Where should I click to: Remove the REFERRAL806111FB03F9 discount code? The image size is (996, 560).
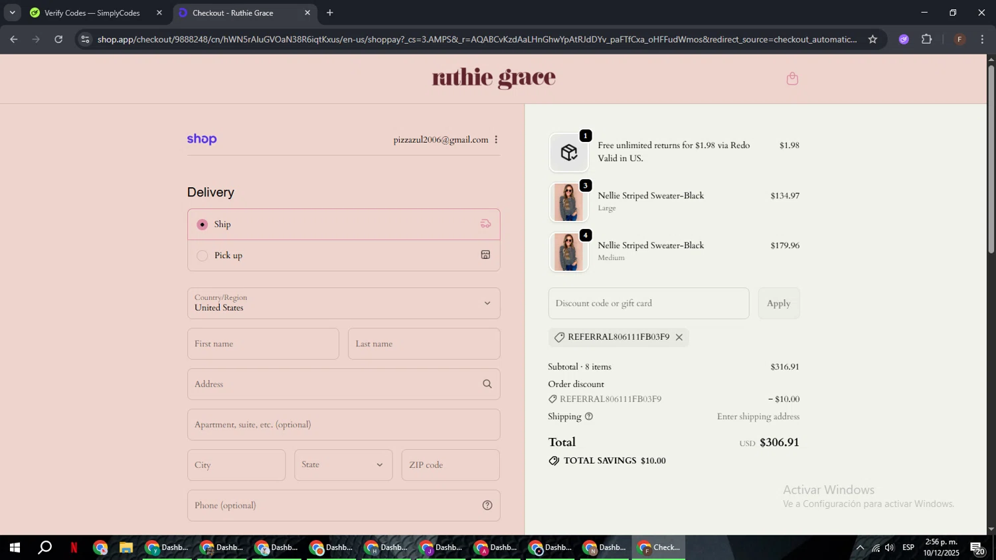[679, 337]
